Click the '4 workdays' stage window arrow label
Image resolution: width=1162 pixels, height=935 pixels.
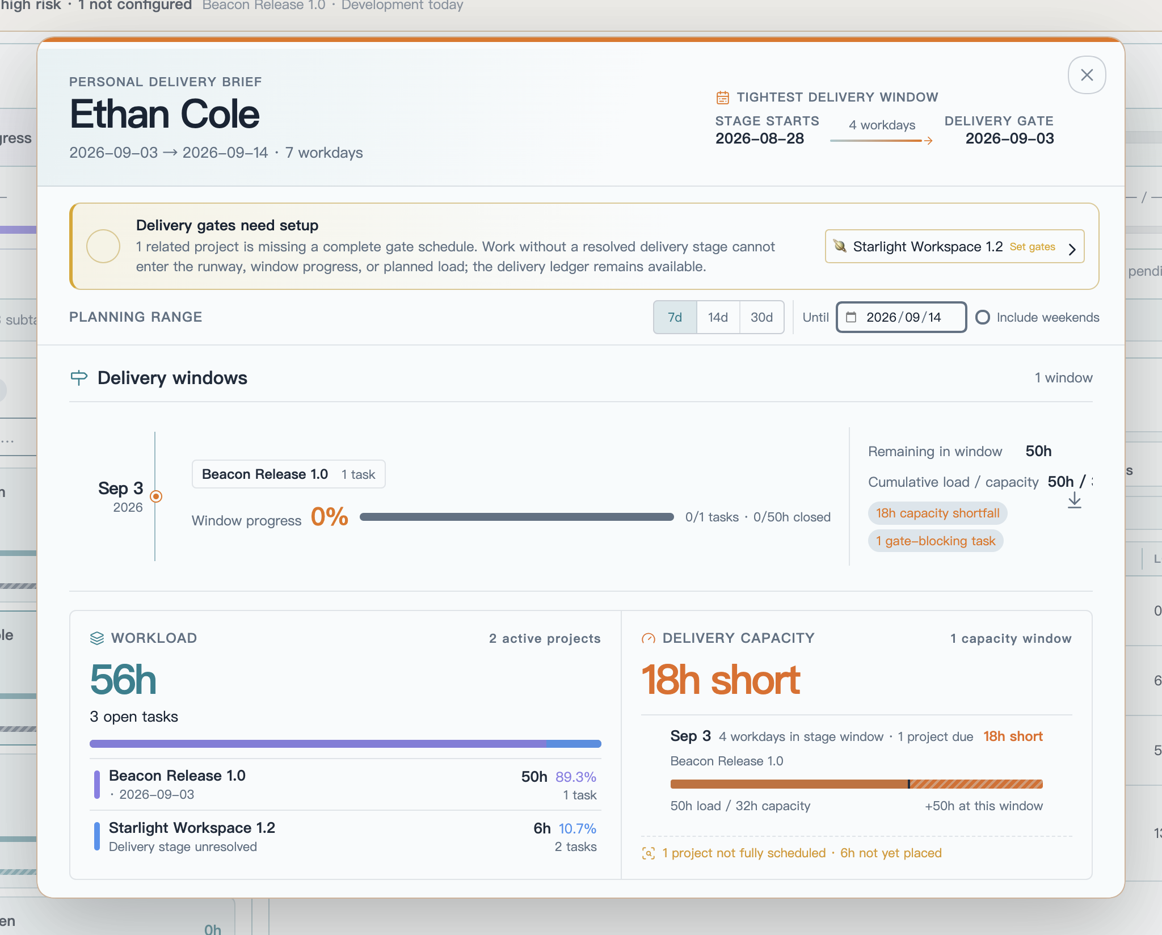point(882,125)
